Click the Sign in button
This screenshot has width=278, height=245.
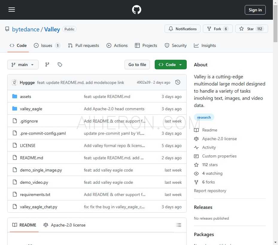(255, 10)
